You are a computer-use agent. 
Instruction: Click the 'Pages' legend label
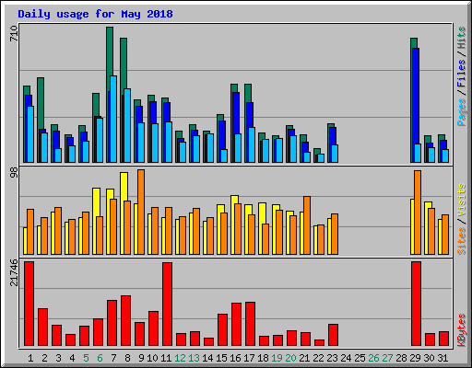pyautogui.click(x=462, y=112)
